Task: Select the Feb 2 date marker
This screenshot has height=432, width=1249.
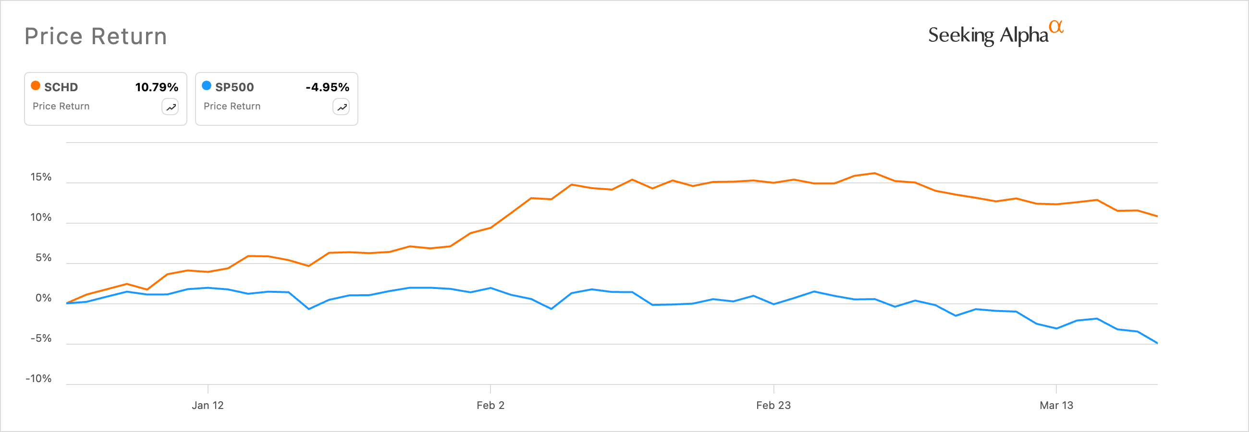Action: (x=490, y=406)
